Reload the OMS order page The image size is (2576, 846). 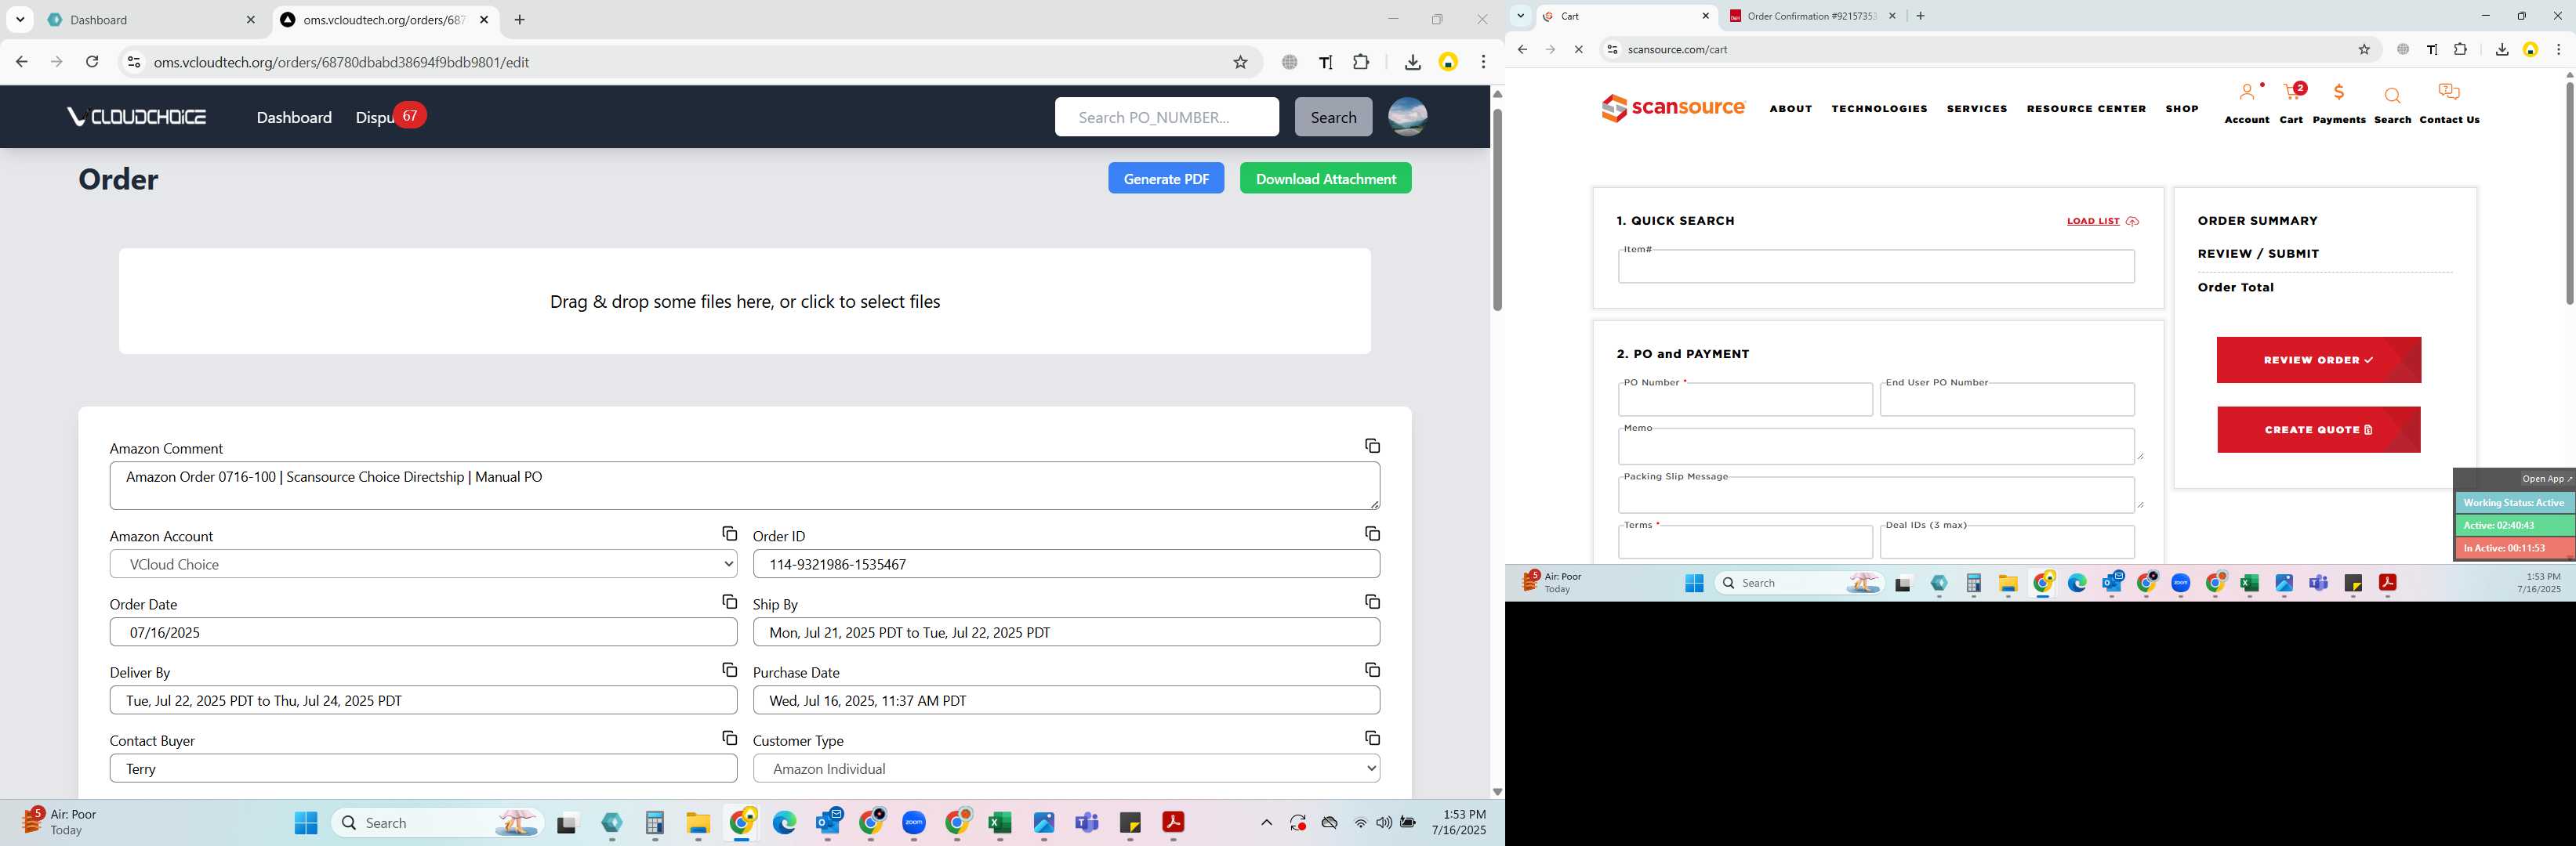tap(92, 62)
